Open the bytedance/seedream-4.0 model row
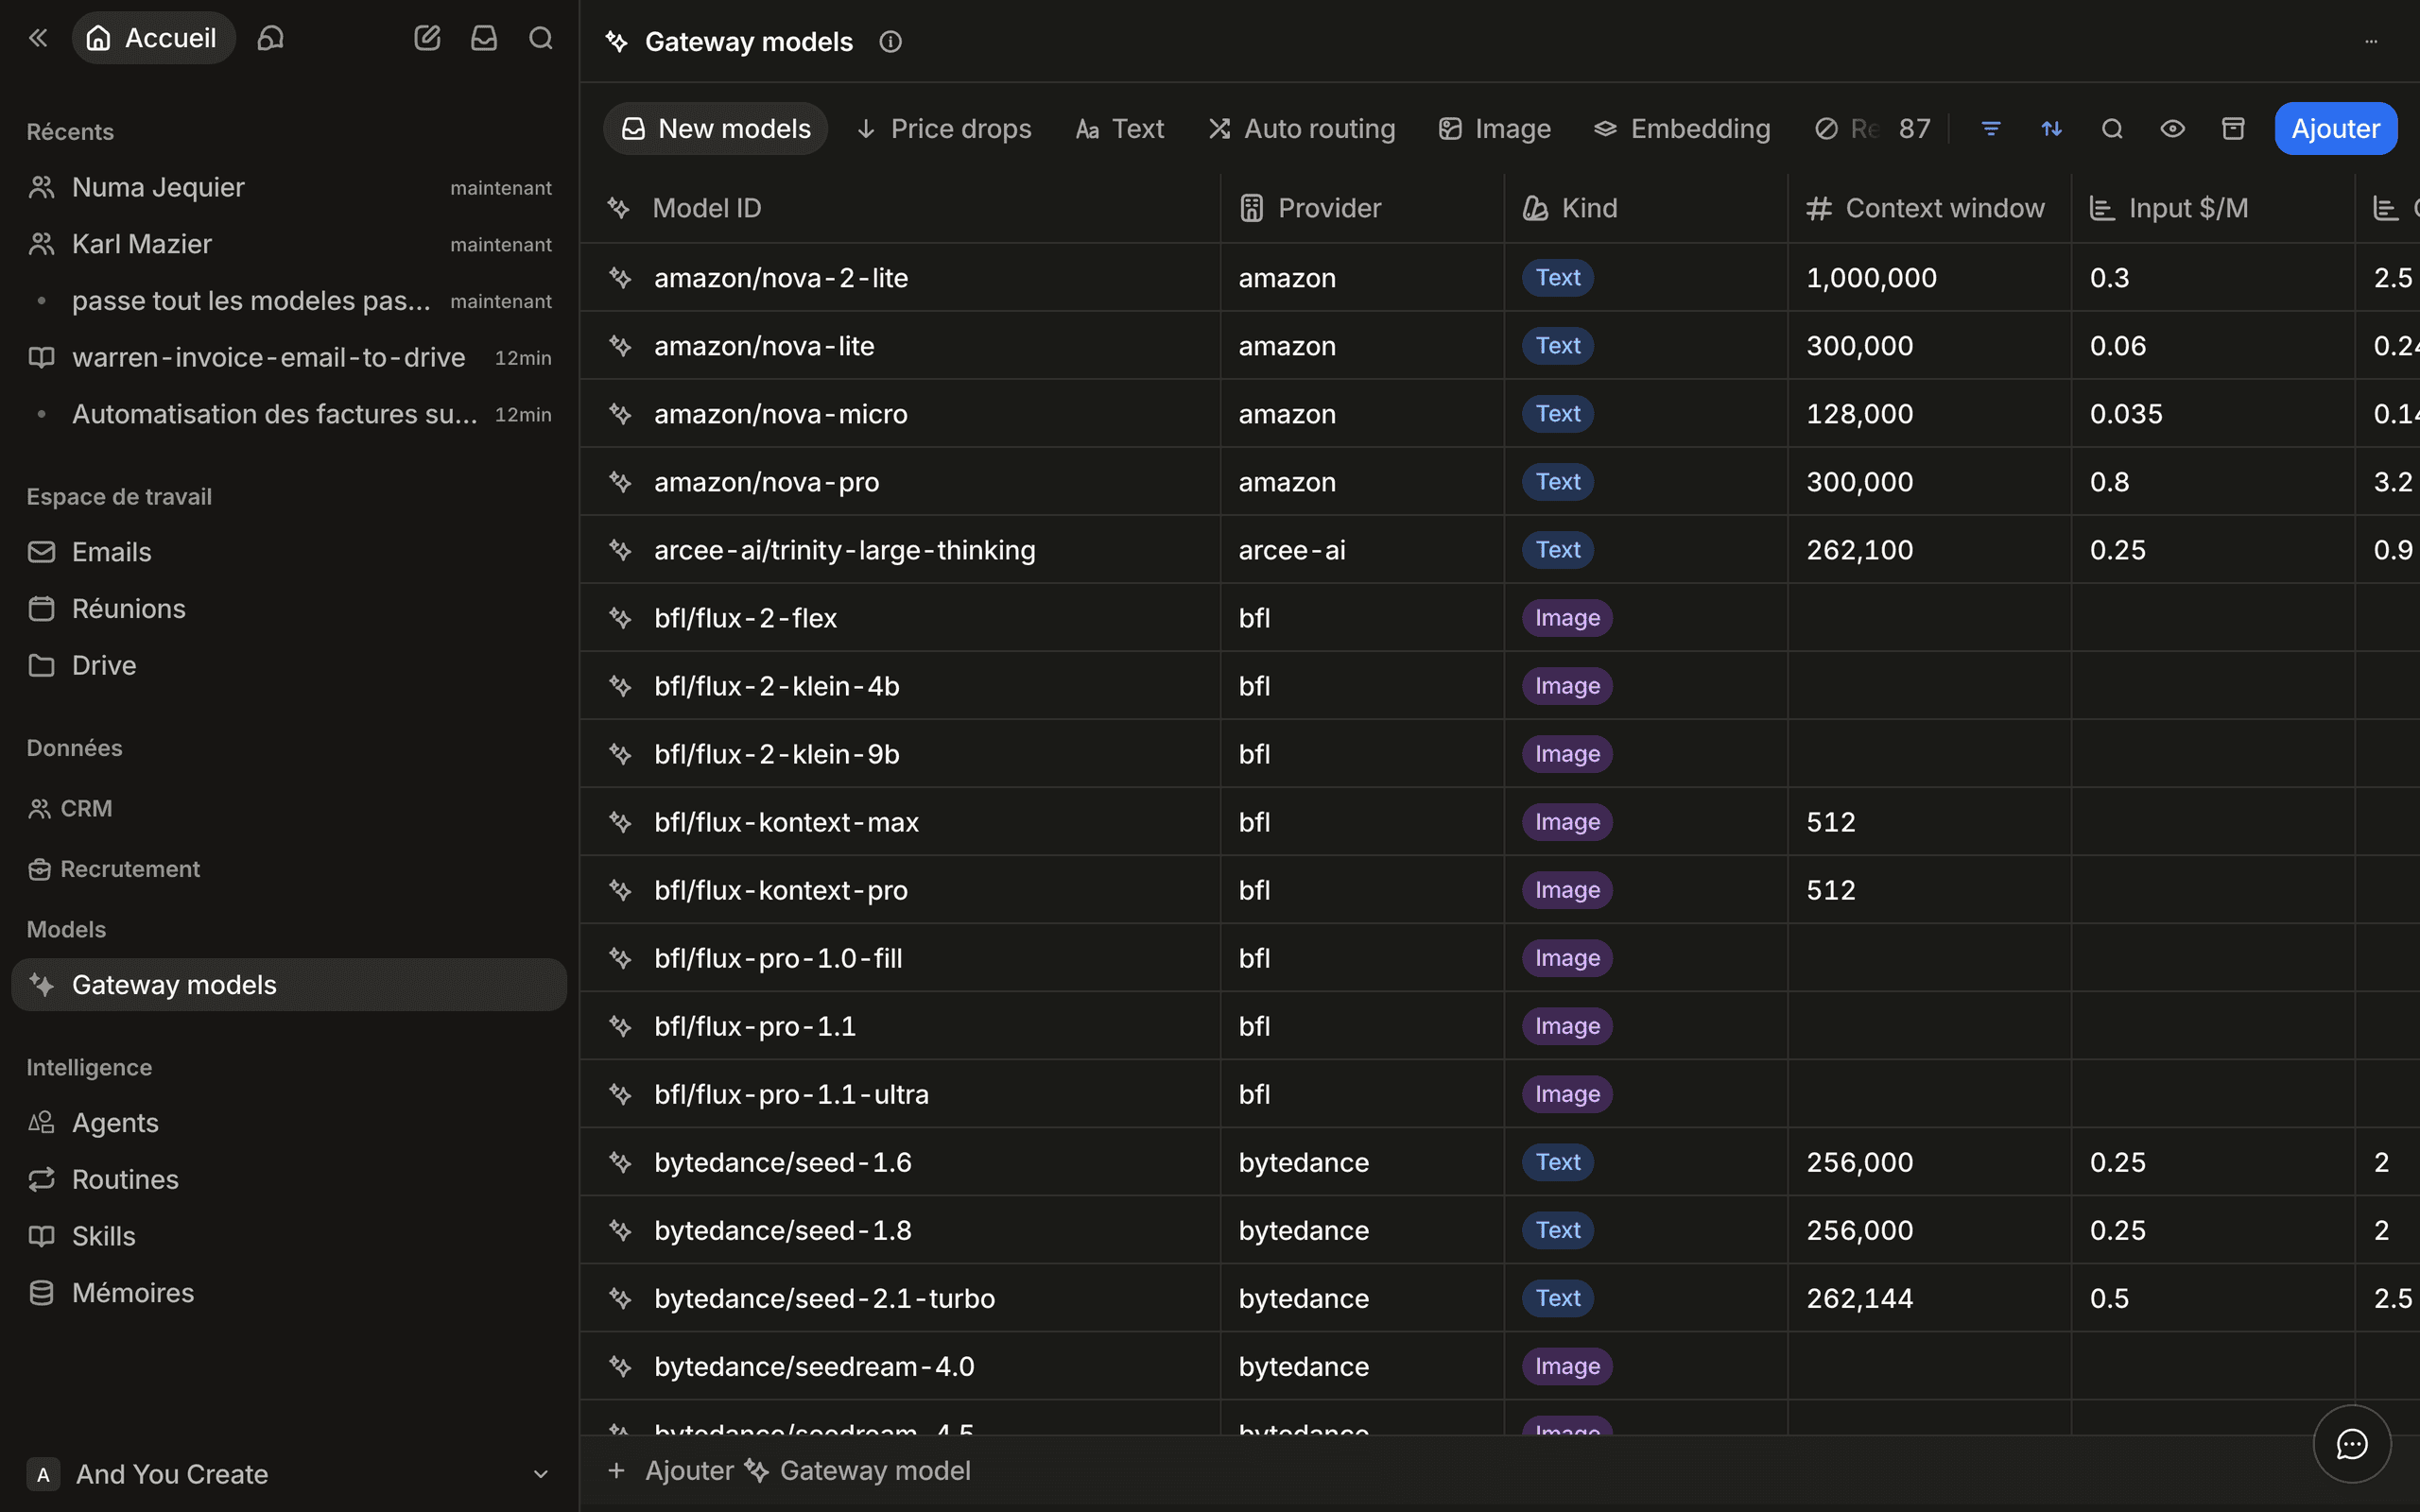The height and width of the screenshot is (1512, 2420). [x=814, y=1366]
